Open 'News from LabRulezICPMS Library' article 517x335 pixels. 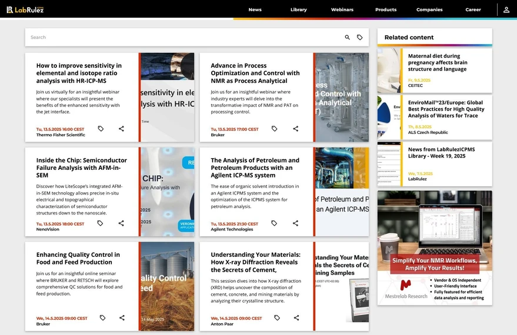442,152
